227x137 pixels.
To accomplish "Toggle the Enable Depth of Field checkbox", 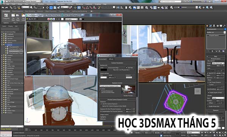I will point(208,92).
